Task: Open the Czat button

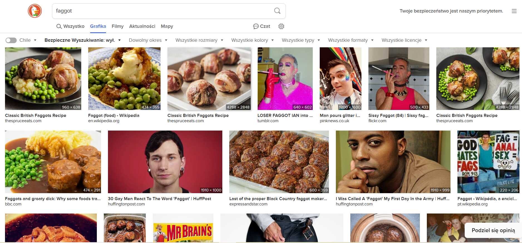Action: point(262,26)
